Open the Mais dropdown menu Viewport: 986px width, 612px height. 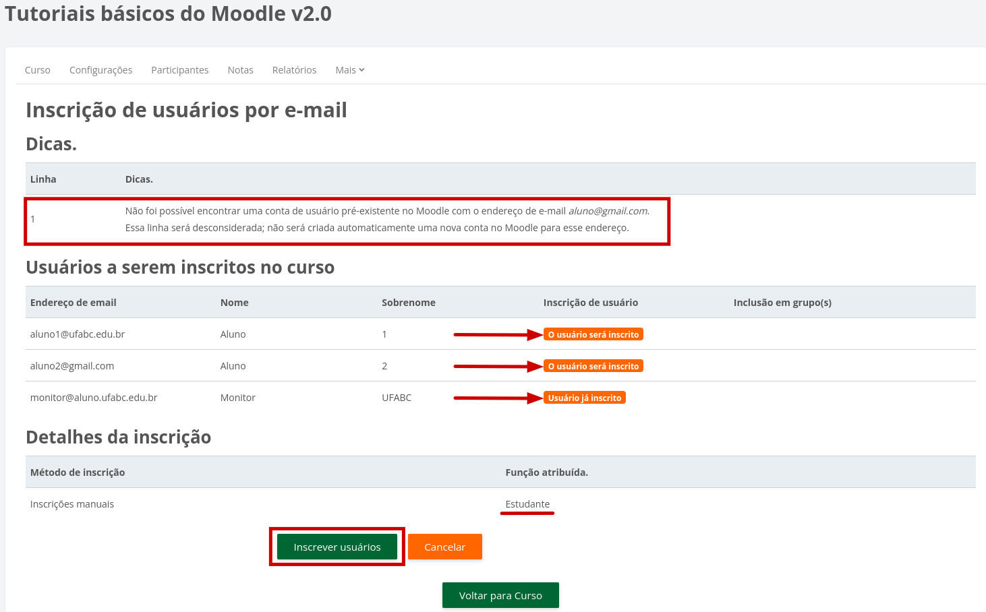349,69
